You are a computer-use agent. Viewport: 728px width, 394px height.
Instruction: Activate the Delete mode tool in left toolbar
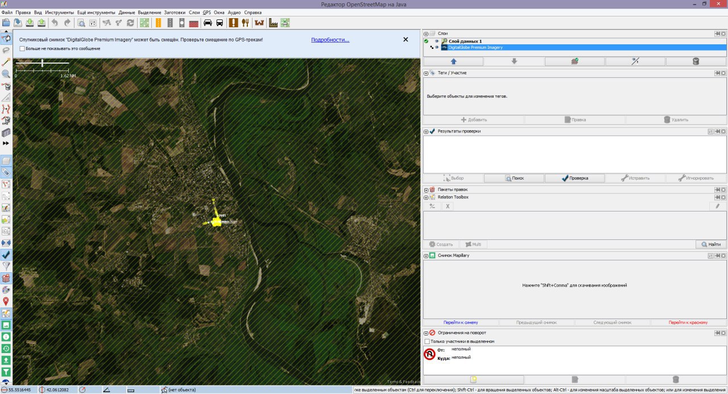(x=6, y=86)
